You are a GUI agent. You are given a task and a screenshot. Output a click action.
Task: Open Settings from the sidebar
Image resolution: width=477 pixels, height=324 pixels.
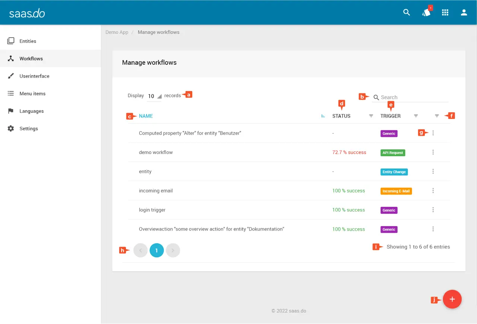29,129
